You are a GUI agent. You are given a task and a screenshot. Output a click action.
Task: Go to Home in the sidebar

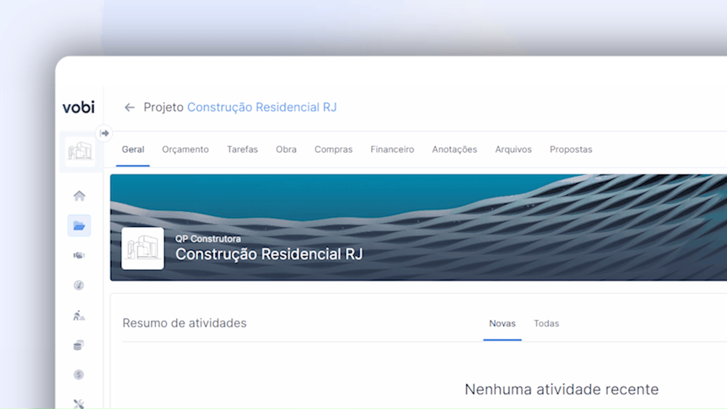[79, 196]
